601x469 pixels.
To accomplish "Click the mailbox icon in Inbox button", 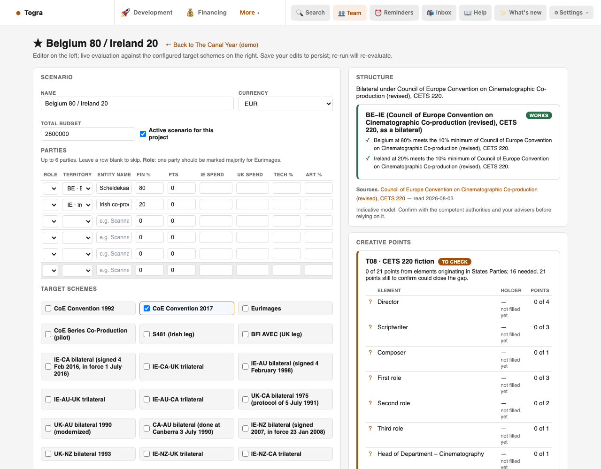I will point(430,13).
